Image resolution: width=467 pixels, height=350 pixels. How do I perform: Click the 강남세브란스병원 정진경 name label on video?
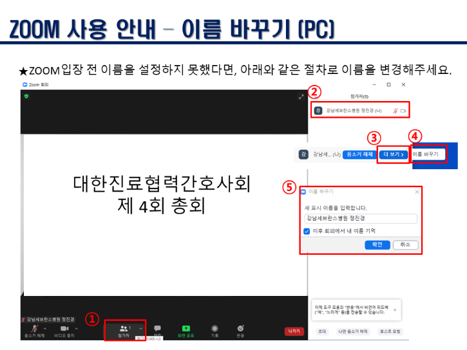click(48, 319)
